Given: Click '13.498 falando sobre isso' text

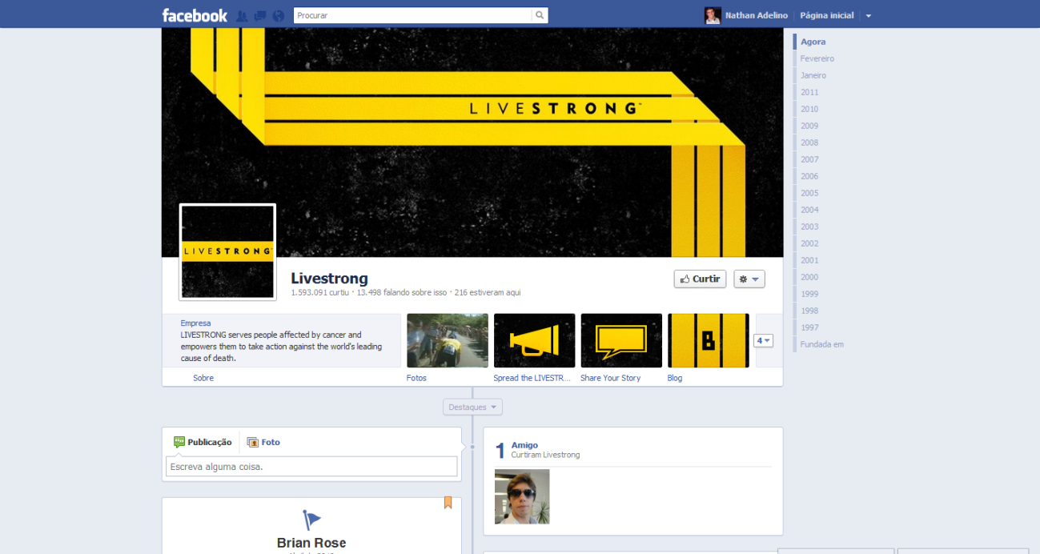Looking at the screenshot, I should 402,293.
